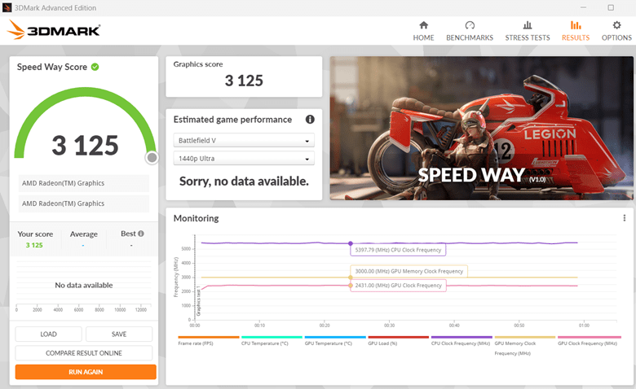Click Compare Result Online button
This screenshot has width=636, height=389.
84,353
